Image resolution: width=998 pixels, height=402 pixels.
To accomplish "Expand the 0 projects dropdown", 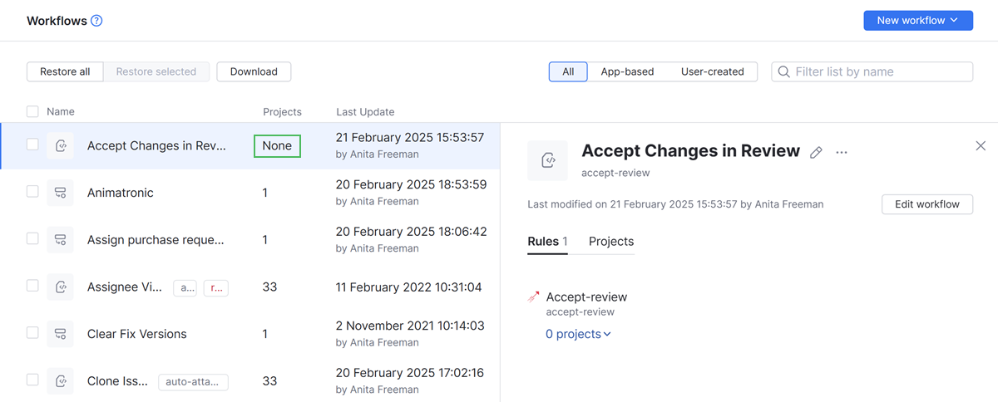I will point(578,334).
